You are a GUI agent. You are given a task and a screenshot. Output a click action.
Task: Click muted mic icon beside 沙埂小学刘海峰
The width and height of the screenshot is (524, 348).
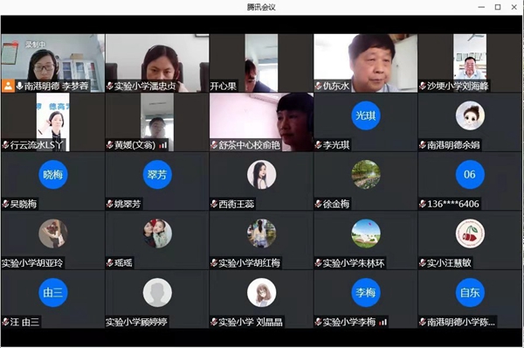[x=423, y=87]
